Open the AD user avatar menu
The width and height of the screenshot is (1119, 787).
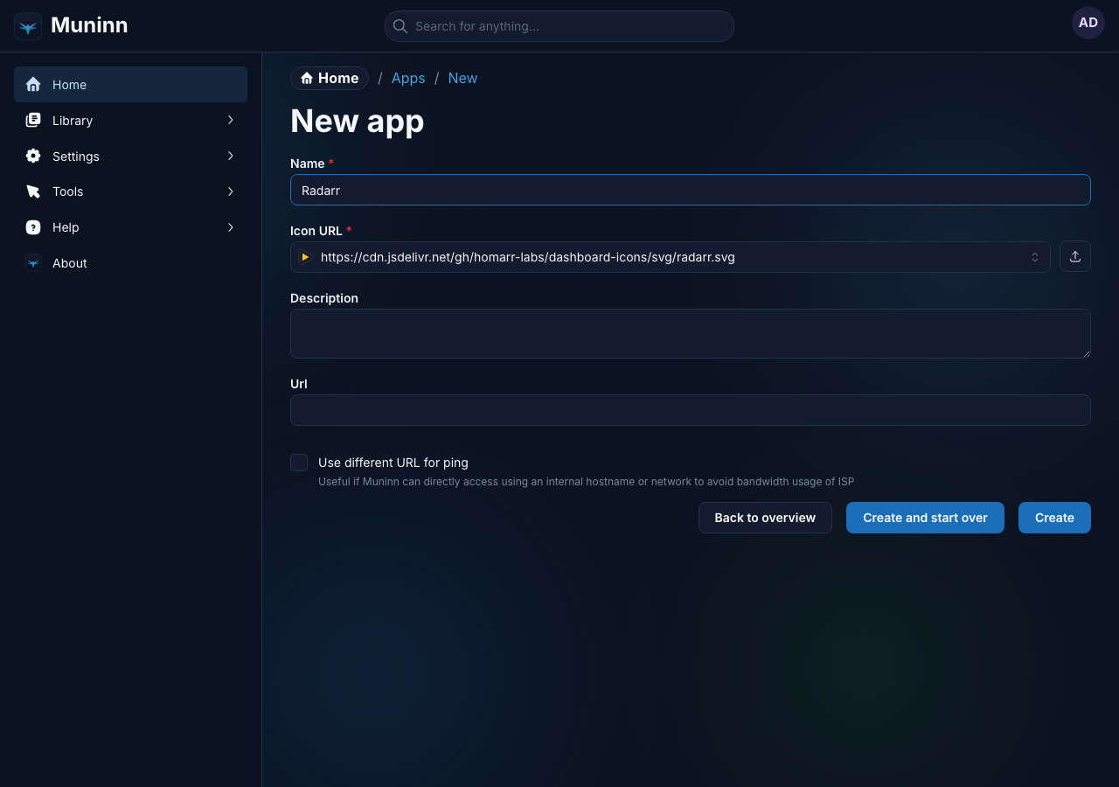pos(1088,23)
